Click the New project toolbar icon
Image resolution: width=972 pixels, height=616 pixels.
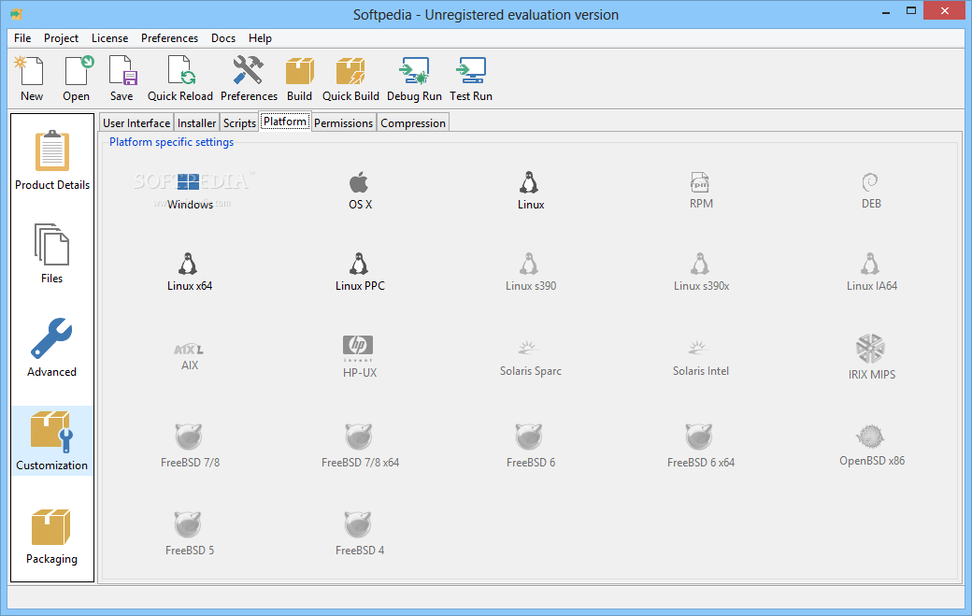point(32,79)
